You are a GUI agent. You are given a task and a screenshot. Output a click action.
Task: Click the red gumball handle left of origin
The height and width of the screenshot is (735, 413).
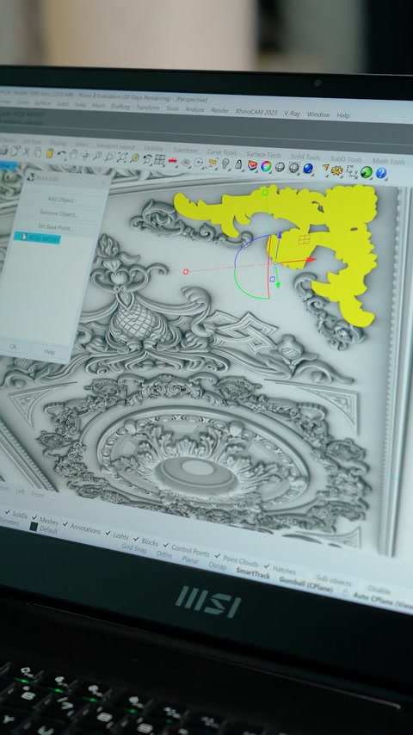pos(186,271)
